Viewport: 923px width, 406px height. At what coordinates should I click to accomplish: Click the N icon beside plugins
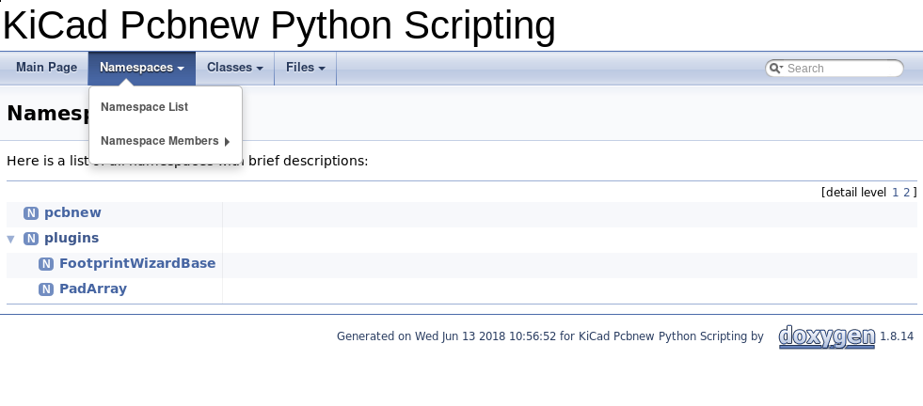tap(31, 239)
